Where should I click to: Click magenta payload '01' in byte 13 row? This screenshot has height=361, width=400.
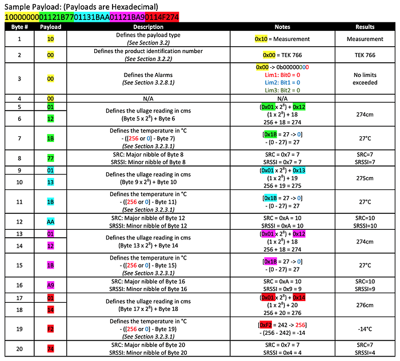[x=50, y=234]
